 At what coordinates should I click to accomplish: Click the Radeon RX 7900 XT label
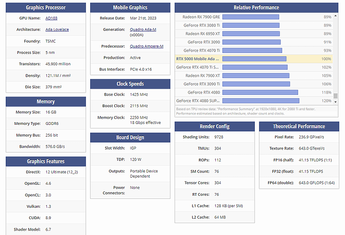[203, 76]
